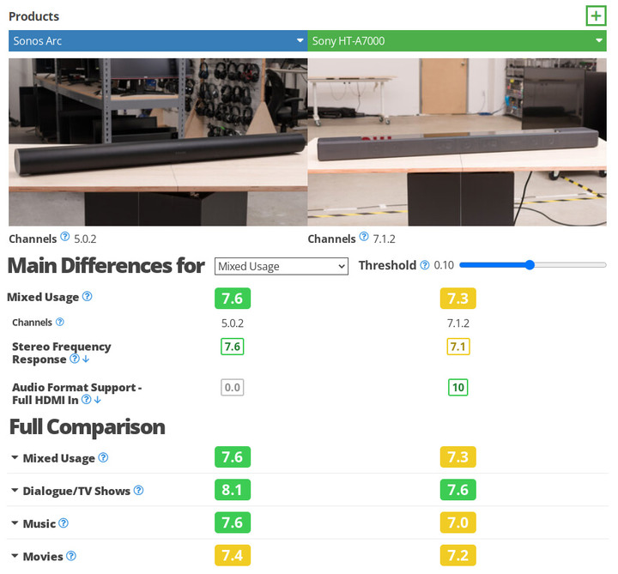
Task: Open the Music help icon
Action: pyautogui.click(x=63, y=523)
